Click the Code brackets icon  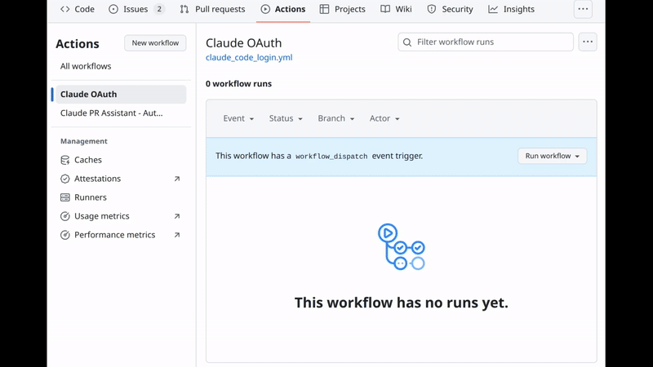(65, 9)
